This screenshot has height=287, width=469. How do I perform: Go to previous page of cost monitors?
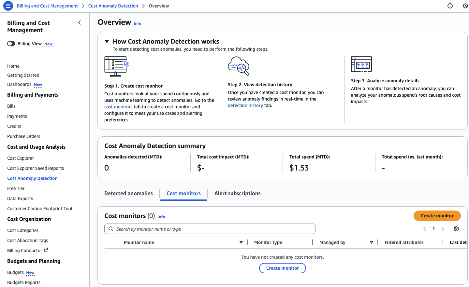click(x=425, y=229)
